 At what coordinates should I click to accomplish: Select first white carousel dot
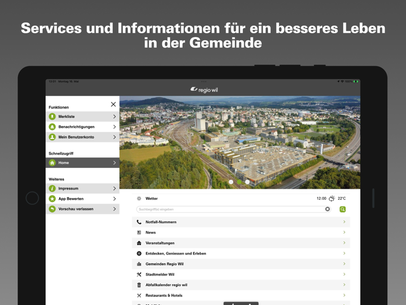[231, 182]
